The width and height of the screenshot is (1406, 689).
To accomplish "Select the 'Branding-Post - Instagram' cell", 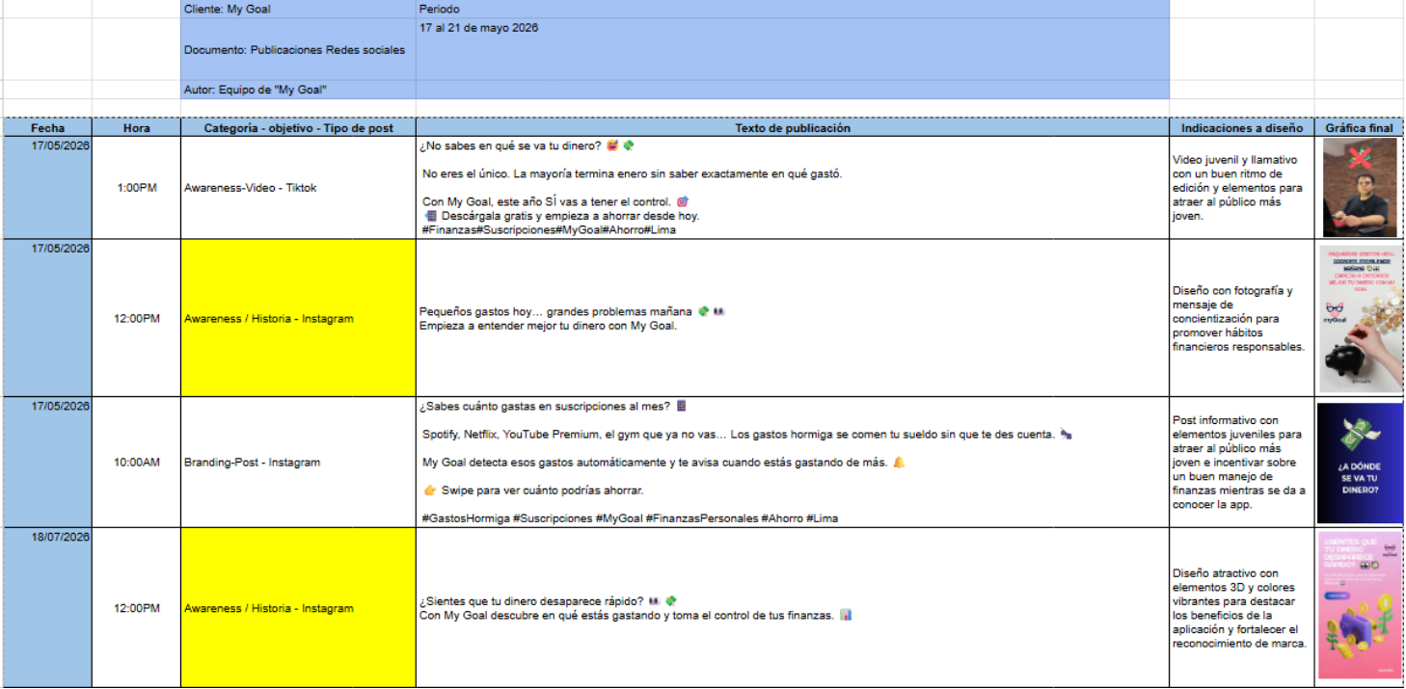I will pyautogui.click(x=298, y=462).
